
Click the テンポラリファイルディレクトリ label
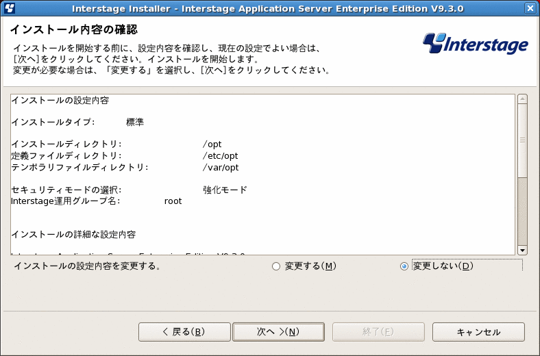coord(79,168)
